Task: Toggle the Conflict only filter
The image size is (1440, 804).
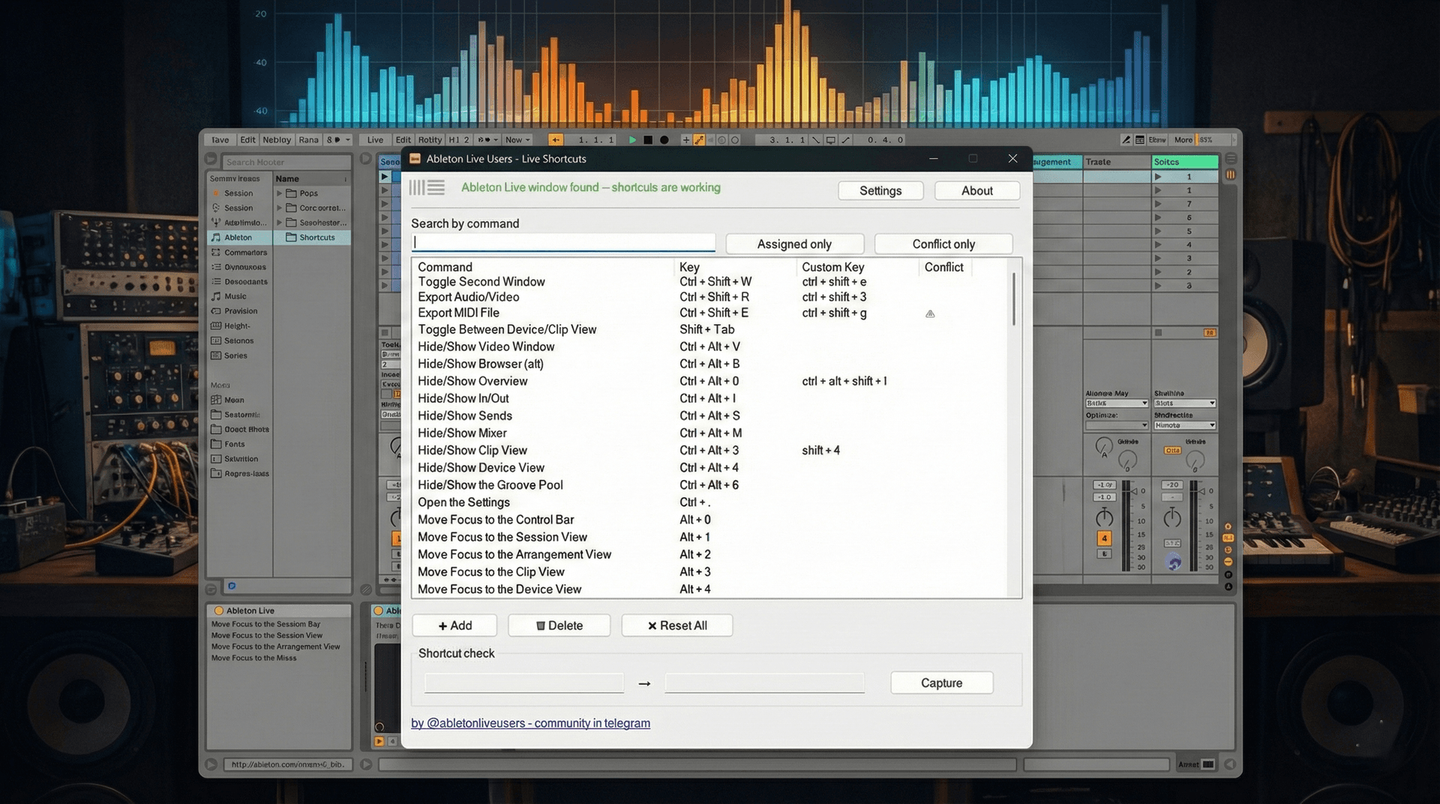Action: point(943,244)
